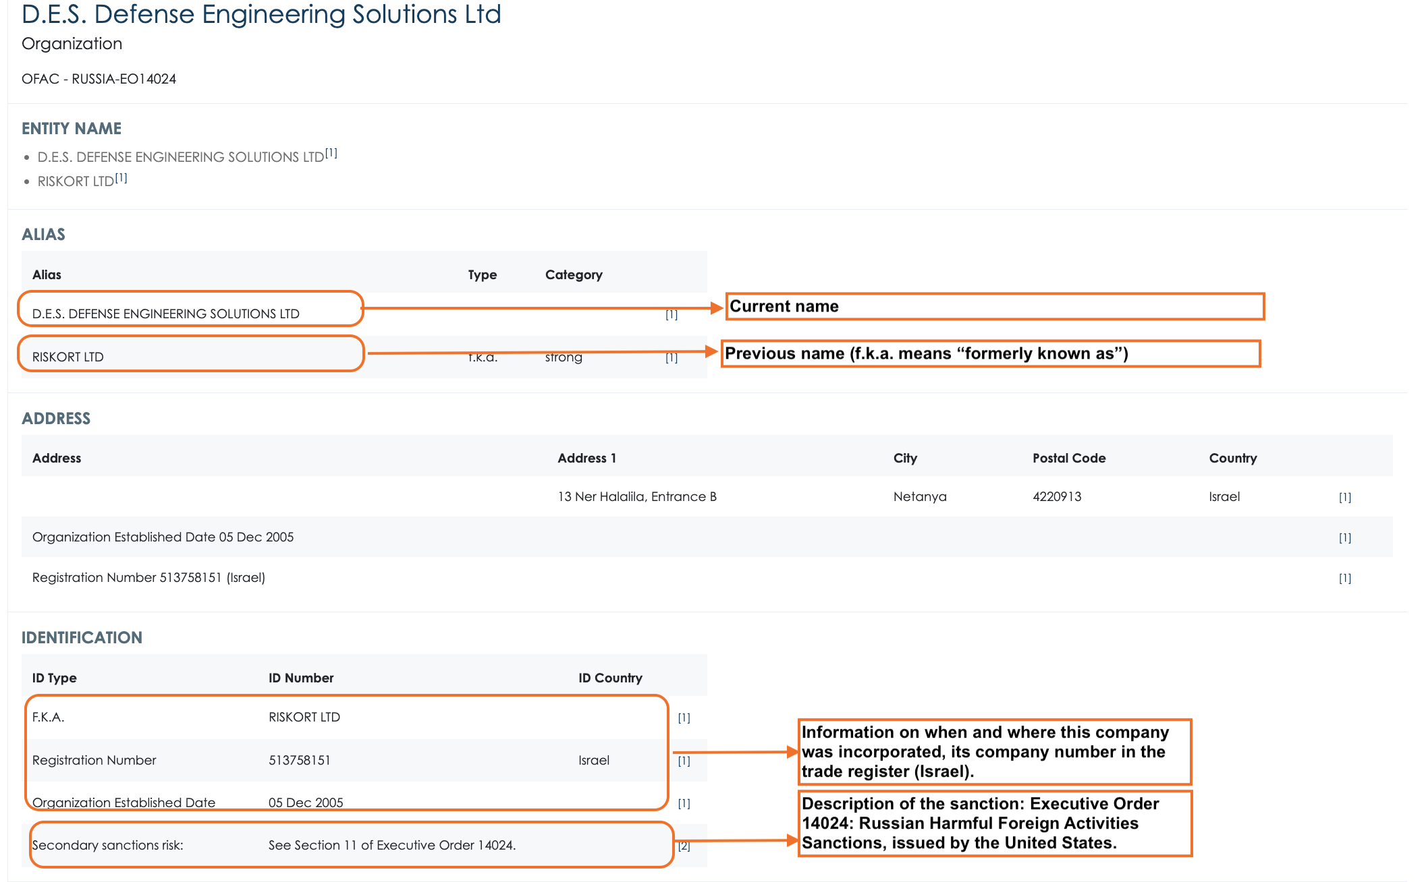
Task: Open reference [1] next to RISKORT LTD entity name
Action: coord(121,178)
